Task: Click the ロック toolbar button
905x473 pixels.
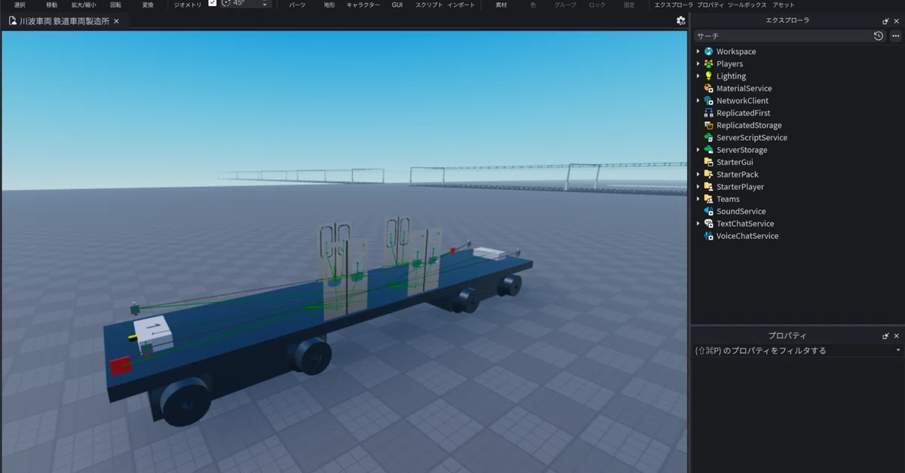Action: (597, 5)
